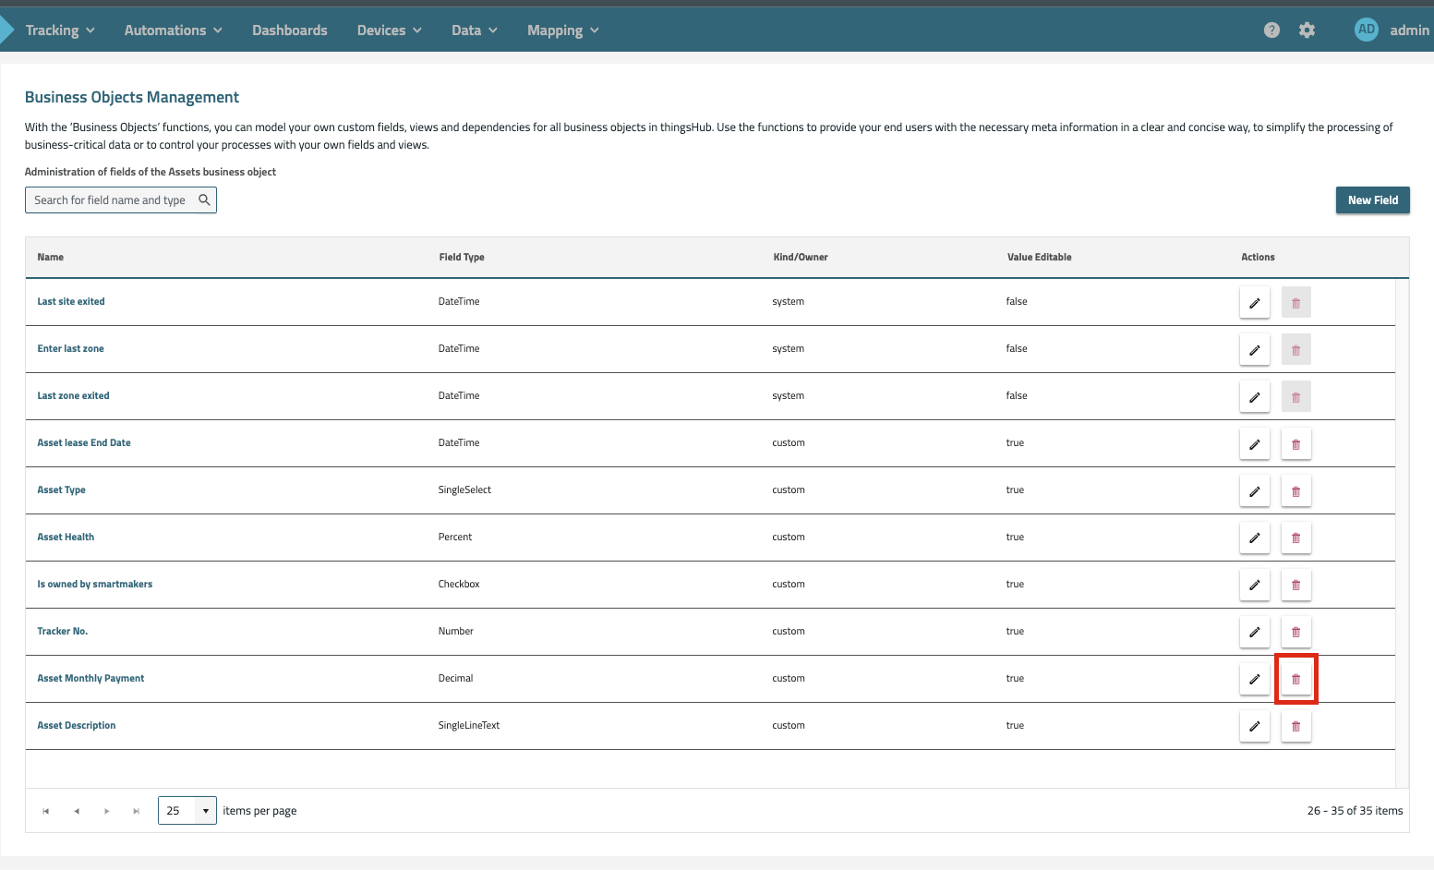Open the Mapping dropdown menu

click(562, 30)
